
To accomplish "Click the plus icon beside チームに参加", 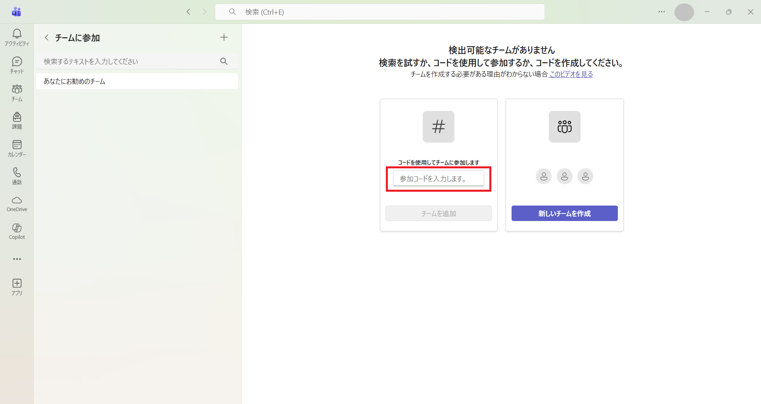I will click(224, 37).
